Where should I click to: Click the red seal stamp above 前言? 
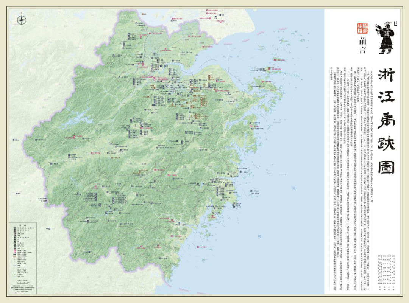[x=362, y=28]
